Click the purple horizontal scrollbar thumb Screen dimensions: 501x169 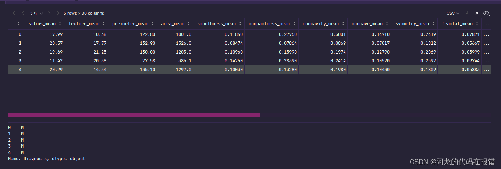134,115
